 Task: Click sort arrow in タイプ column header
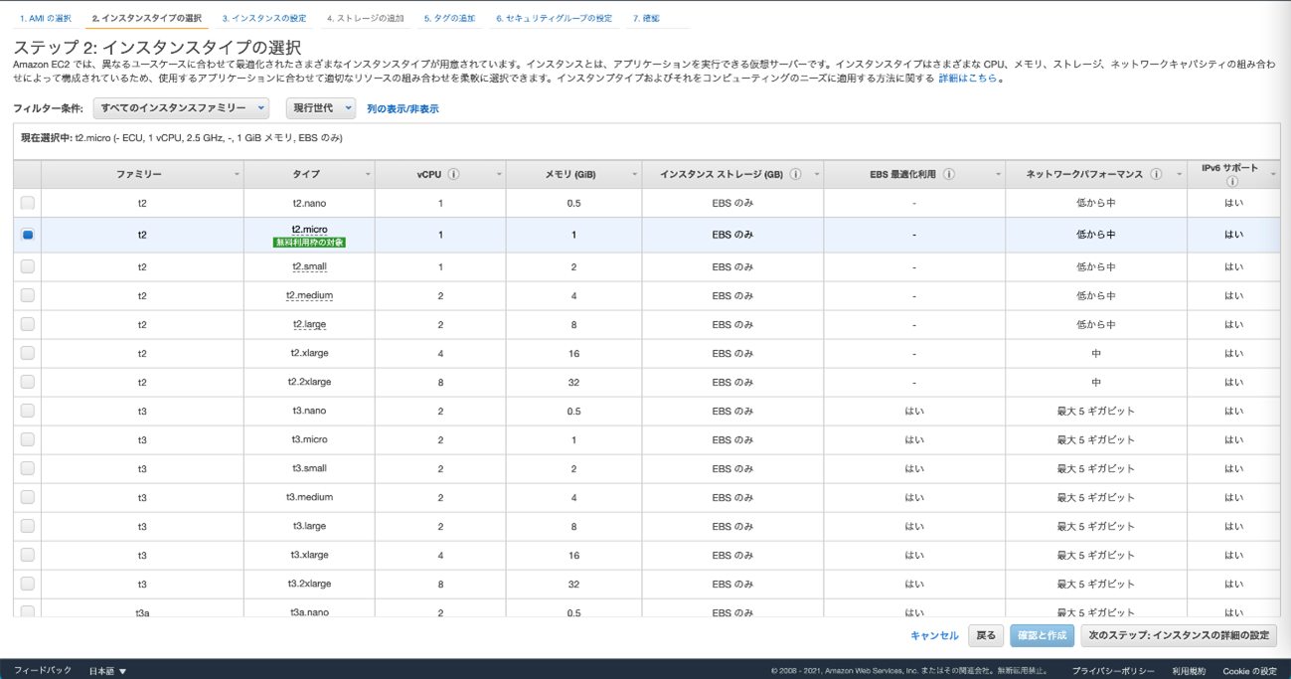coord(368,175)
